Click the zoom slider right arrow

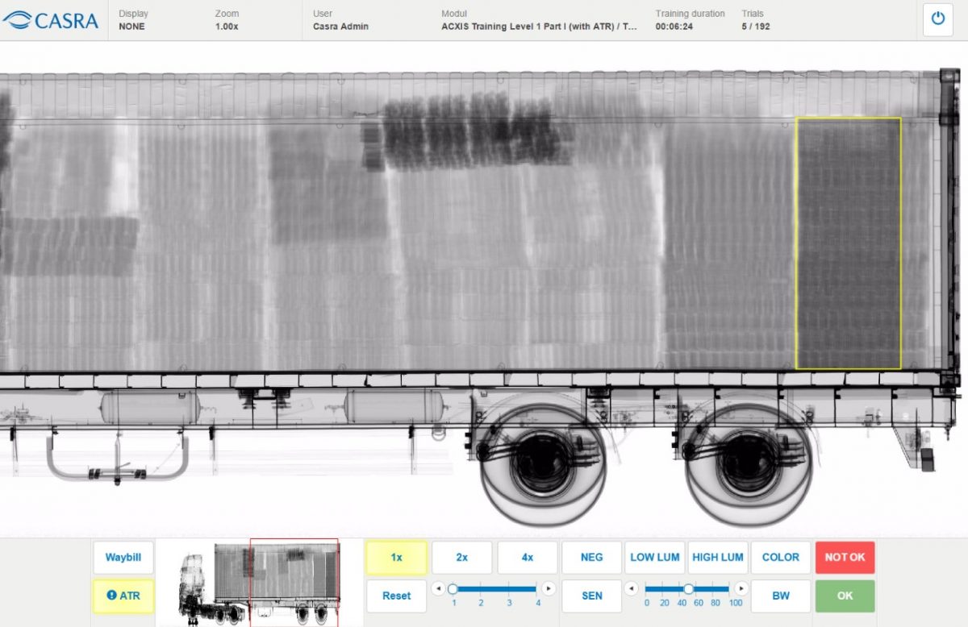(x=548, y=588)
